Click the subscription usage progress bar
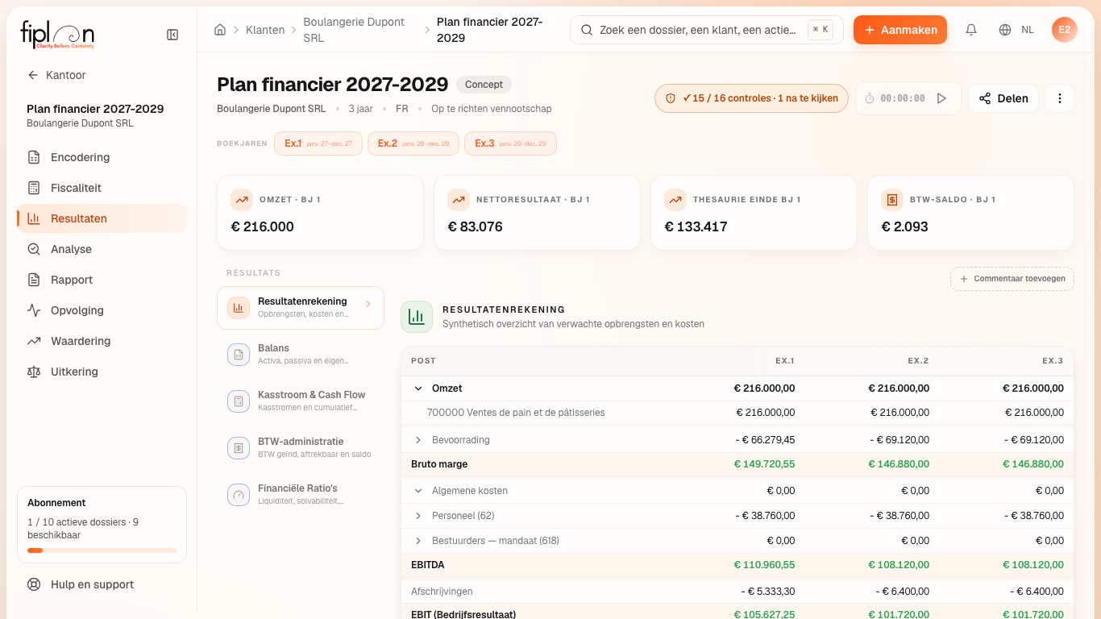 (x=102, y=550)
